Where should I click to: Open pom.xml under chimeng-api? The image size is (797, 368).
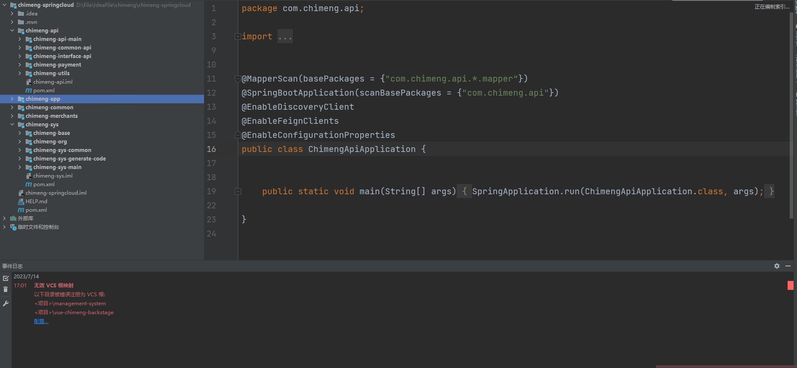click(x=44, y=91)
